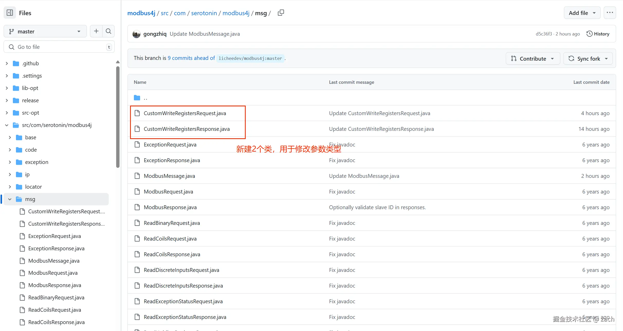Open the Contribute dropdown
The width and height of the screenshot is (623, 331).
(533, 59)
